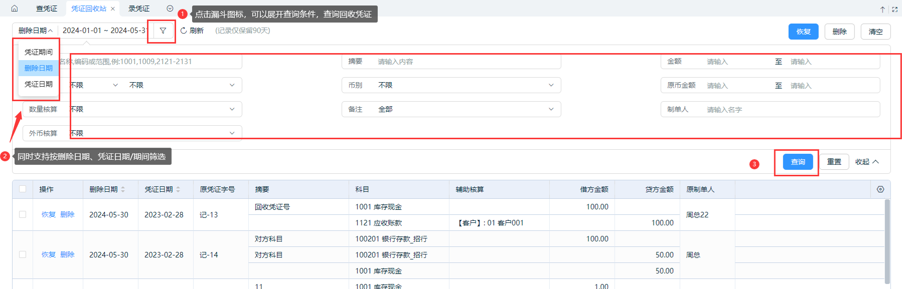
Task: Click the 1121 应收账款 cell
Action: click(399, 223)
